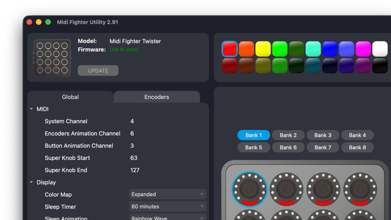Pick the dark teal color swatch
391x220 pixels.
(313, 66)
